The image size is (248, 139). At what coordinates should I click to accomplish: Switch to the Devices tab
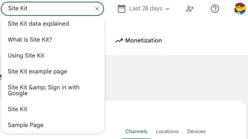tap(196, 131)
